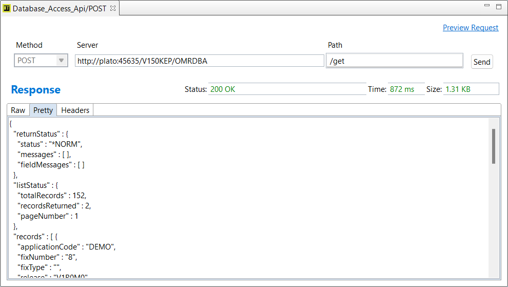The image size is (508, 287).
Task: Show the Headers response tab
Action: tap(75, 110)
